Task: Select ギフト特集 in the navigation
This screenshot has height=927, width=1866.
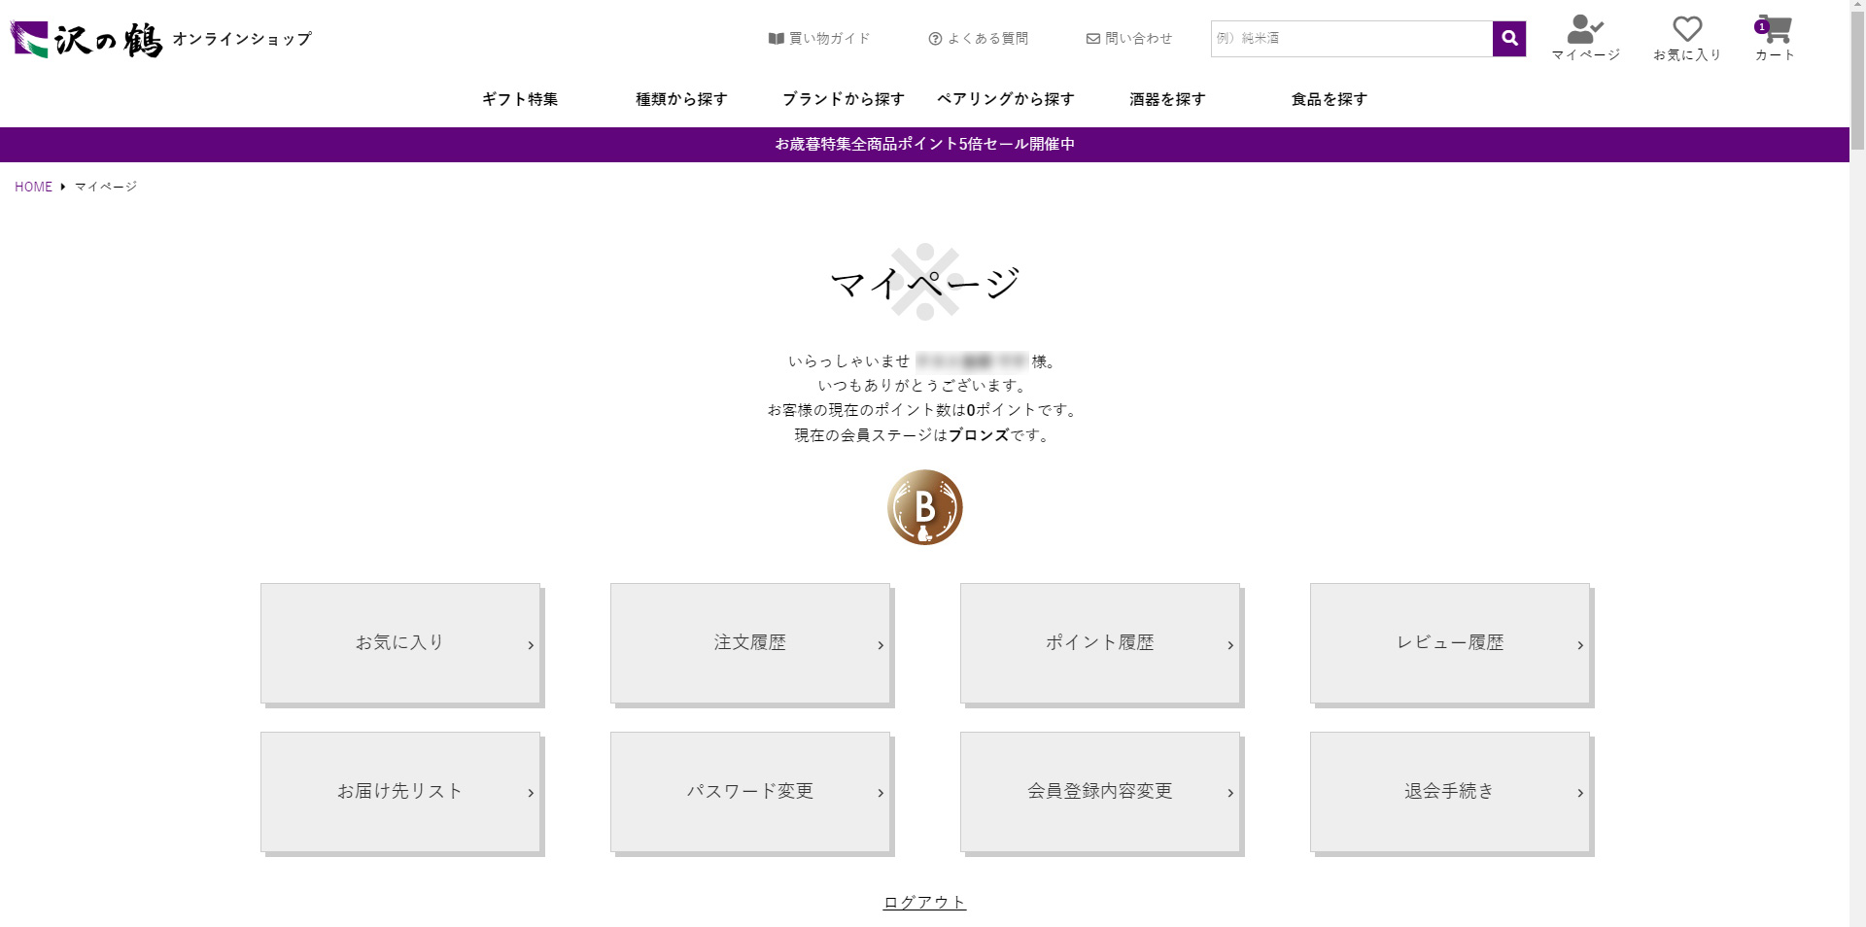Action: 518,98
